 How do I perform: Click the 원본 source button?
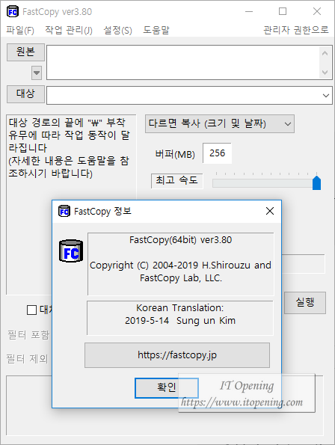(x=25, y=52)
